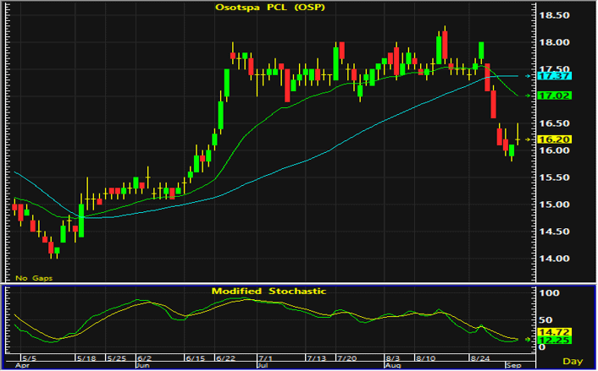Viewport: 598px width, 371px height.
Task: Click the Jun month label
Action: pyautogui.click(x=142, y=366)
